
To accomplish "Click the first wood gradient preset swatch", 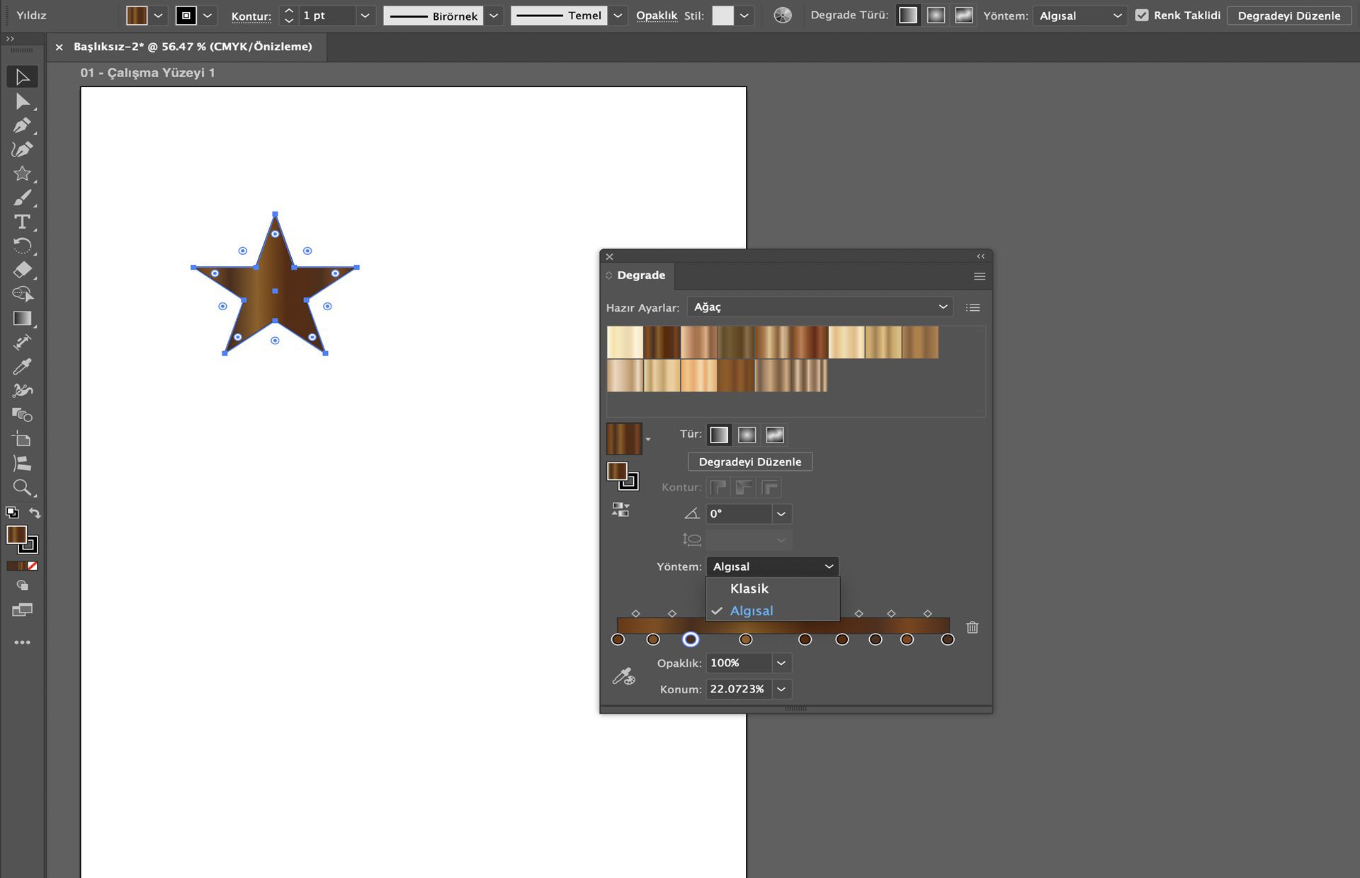I will (x=625, y=342).
